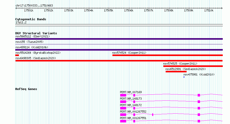Image resolution: width=230 pixels, height=124 pixels.
Task: Click the DGV Structural Variants track title
Action: click(36, 33)
